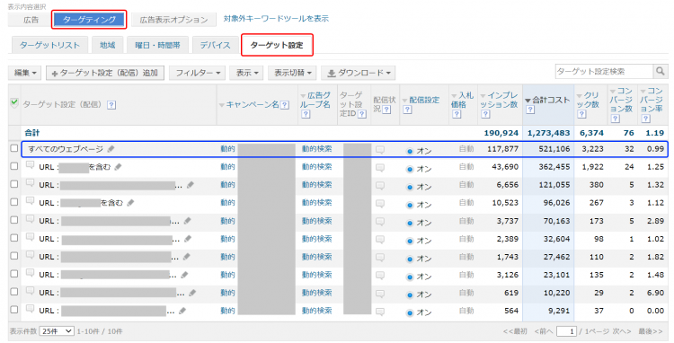Open the ターゲットリスト sub-tab
This screenshot has height=343, width=674.
49,45
